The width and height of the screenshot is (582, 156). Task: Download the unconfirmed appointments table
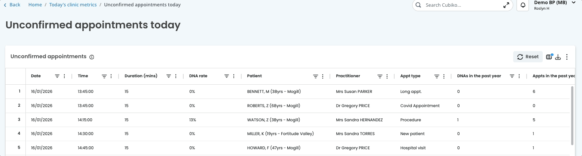coord(558,57)
